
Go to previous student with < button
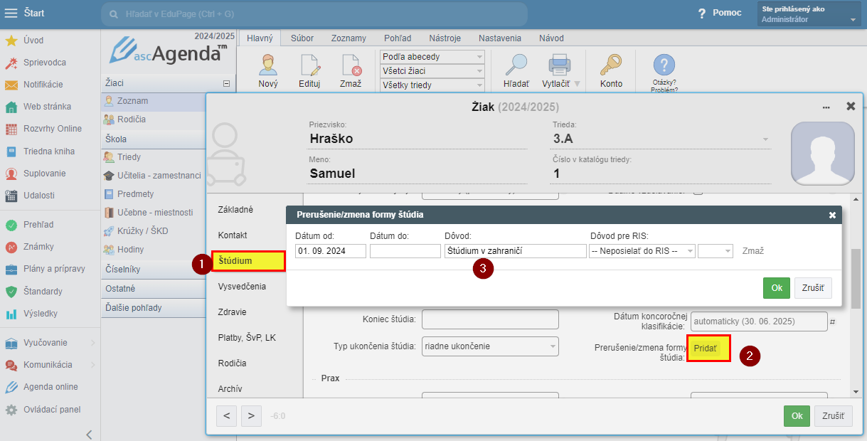(226, 415)
